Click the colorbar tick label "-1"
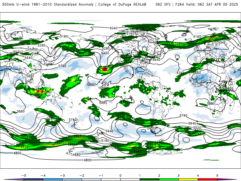The image size is (241, 181). click(x=101, y=176)
